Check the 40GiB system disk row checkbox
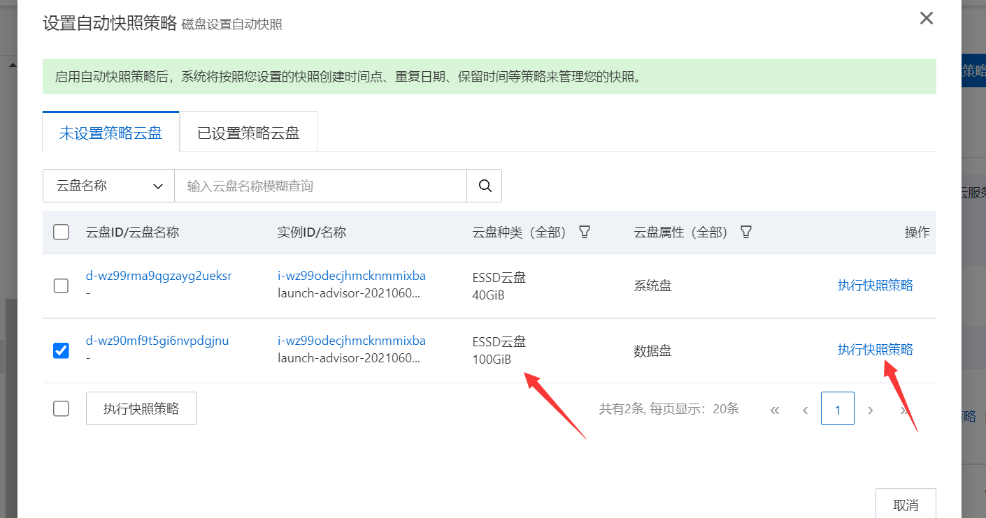This screenshot has height=518, width=986. 61,286
